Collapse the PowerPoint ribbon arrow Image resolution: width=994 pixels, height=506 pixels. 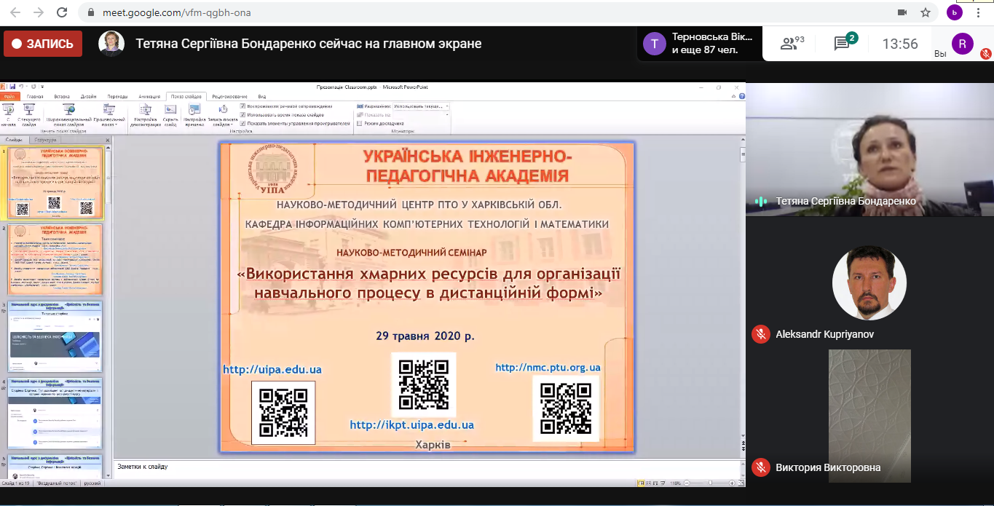[x=735, y=96]
